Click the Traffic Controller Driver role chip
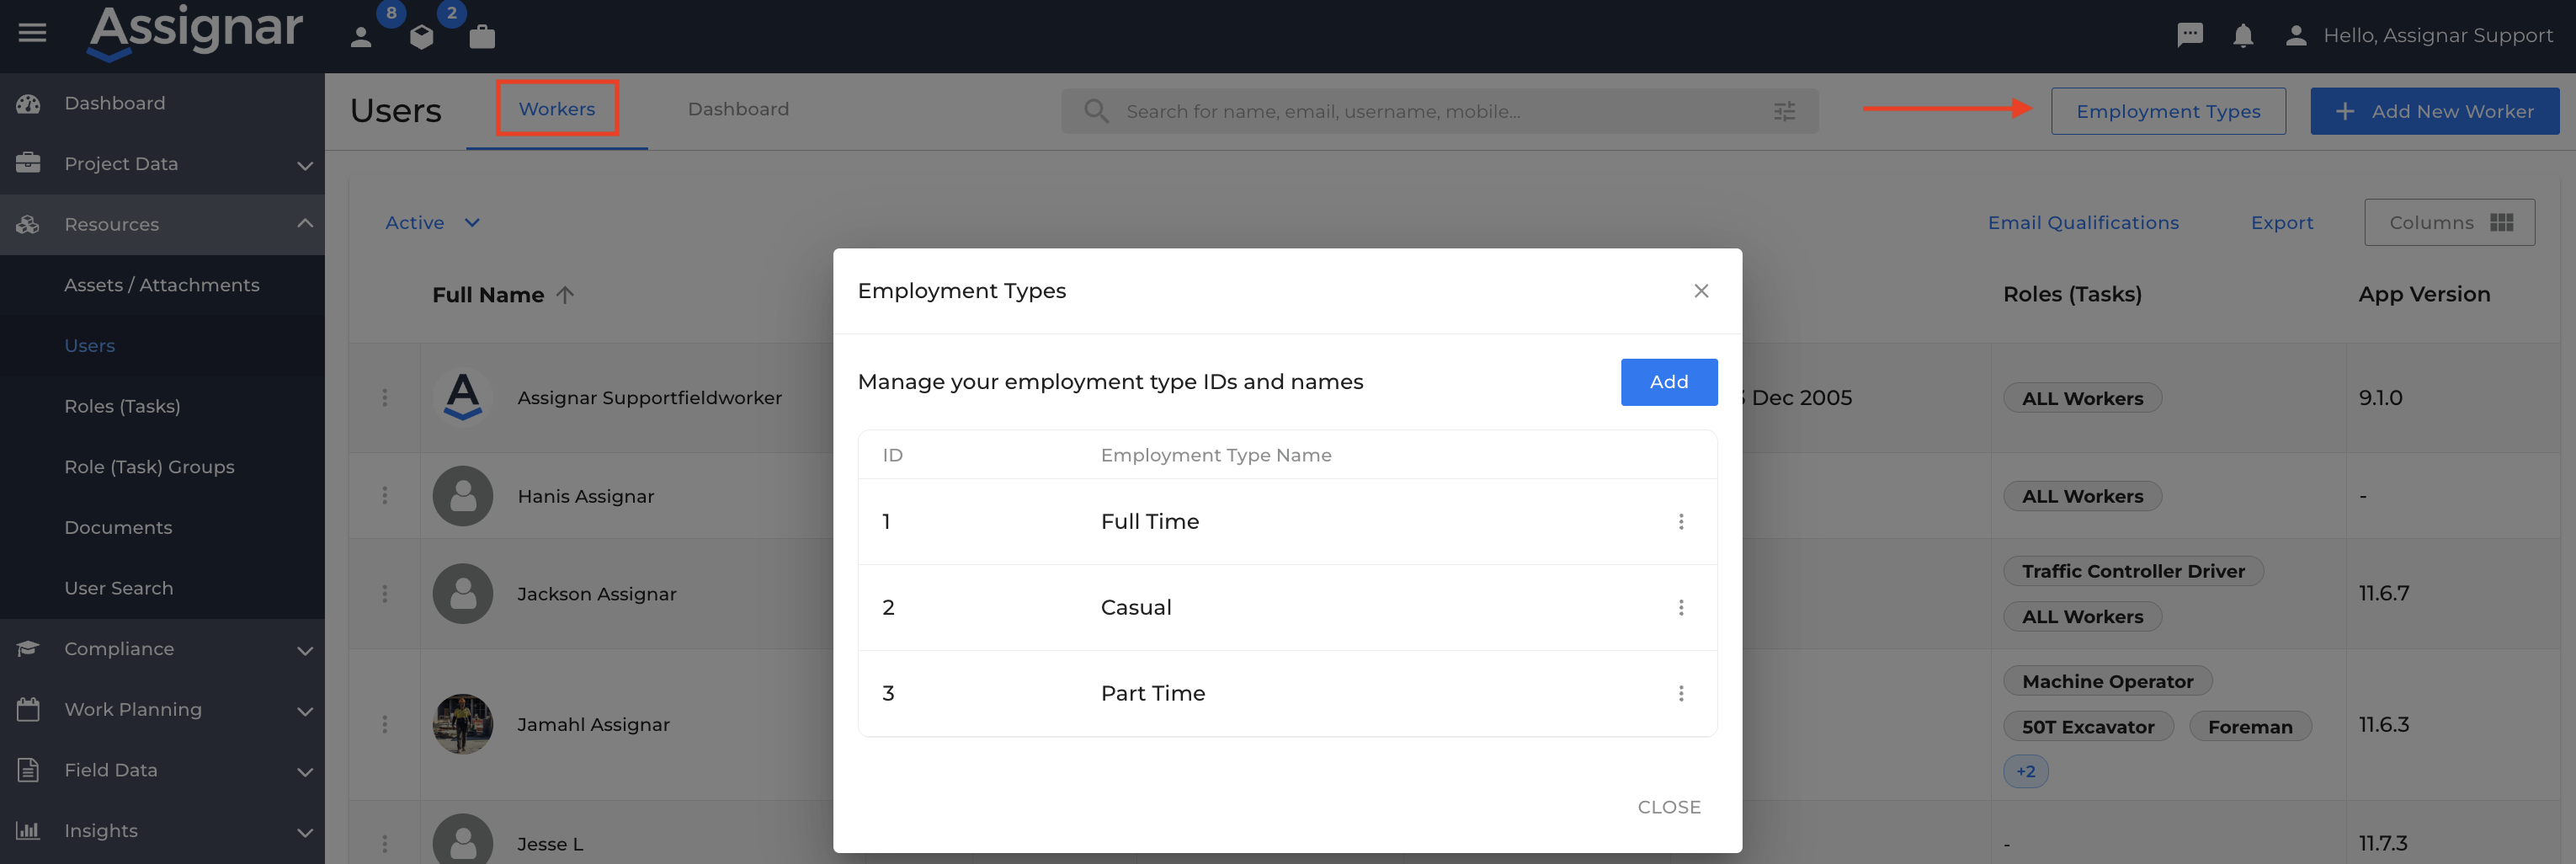The height and width of the screenshot is (864, 2576). (2133, 571)
